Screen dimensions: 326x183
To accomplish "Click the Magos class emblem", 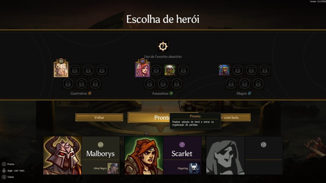I will pyautogui.click(x=249, y=93).
